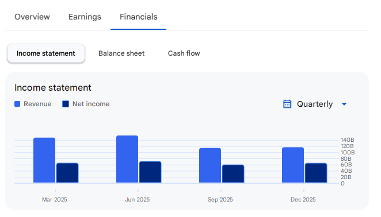Expand the period dropdown arrow
The image size is (381, 217).
click(x=344, y=104)
